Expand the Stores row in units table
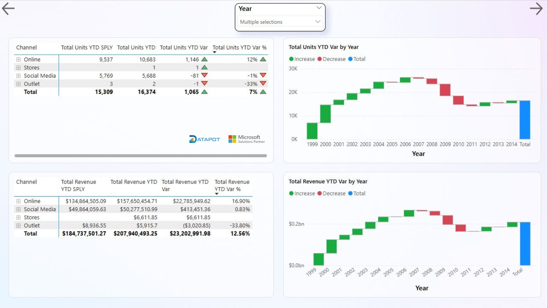Viewport: 548px width, 308px height. (19, 68)
